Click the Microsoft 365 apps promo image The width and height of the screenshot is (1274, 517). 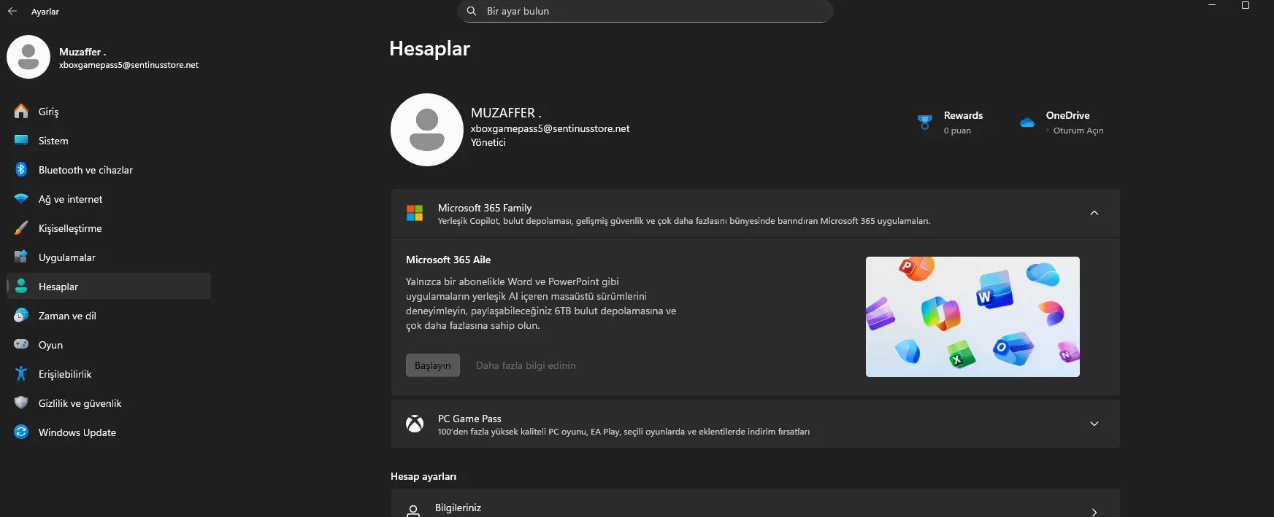coord(972,316)
